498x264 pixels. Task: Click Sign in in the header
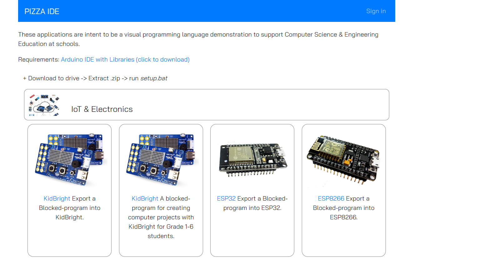(x=376, y=11)
